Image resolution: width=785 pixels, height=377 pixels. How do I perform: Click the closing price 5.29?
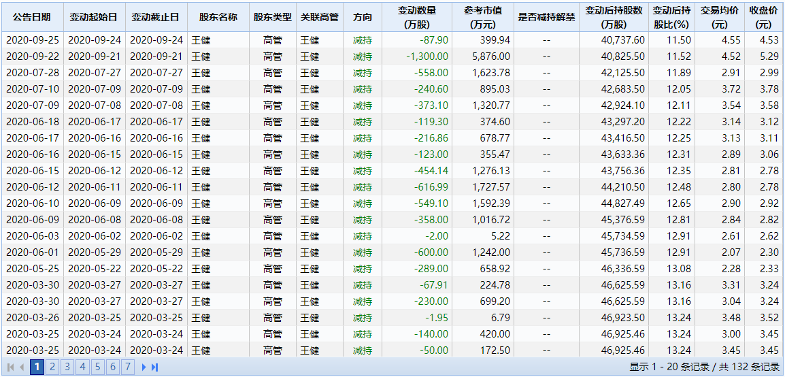pyautogui.click(x=770, y=56)
